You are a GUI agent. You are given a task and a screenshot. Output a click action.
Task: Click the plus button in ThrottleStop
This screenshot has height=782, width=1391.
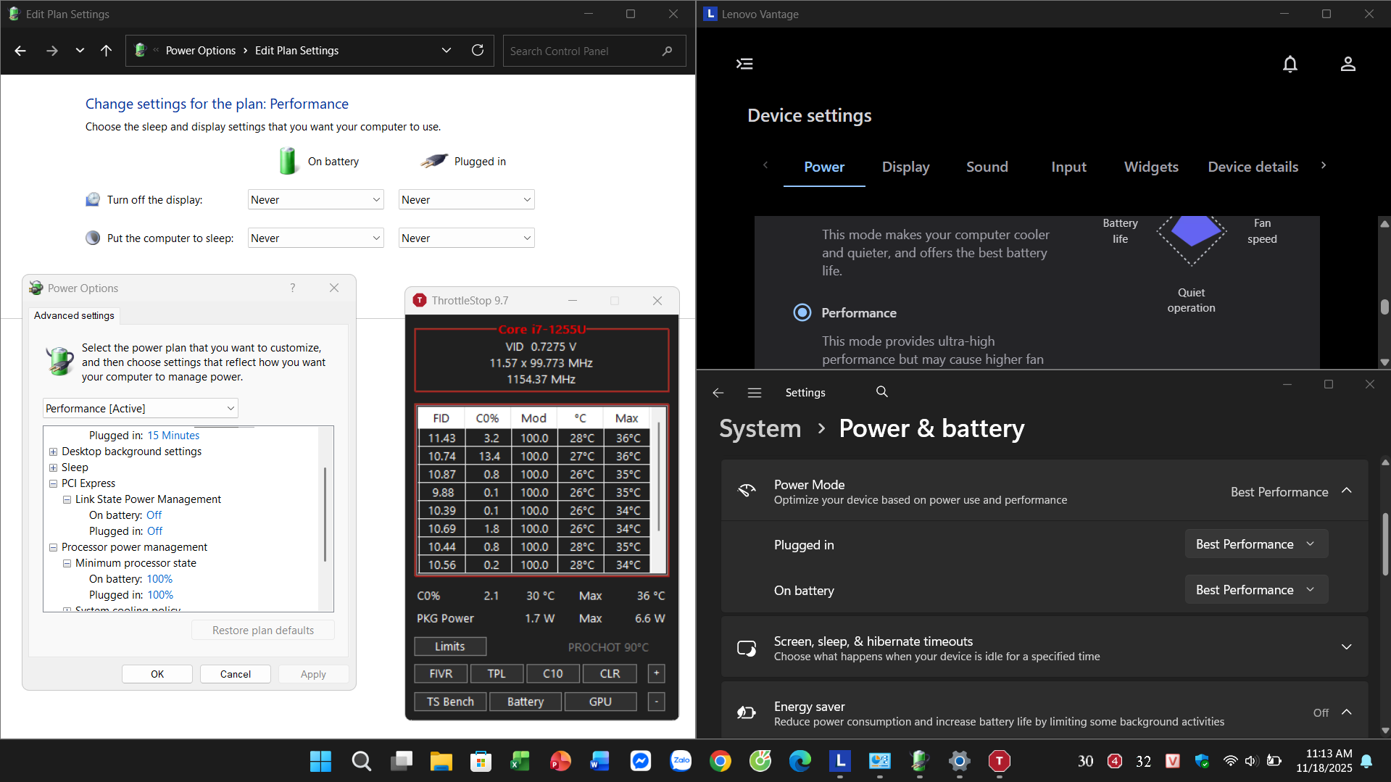pos(657,673)
